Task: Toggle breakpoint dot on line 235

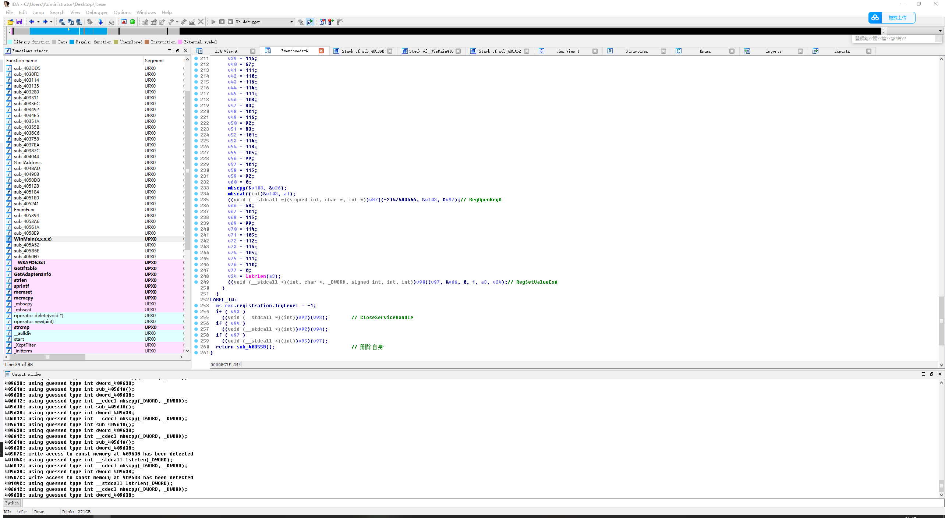Action: click(196, 200)
